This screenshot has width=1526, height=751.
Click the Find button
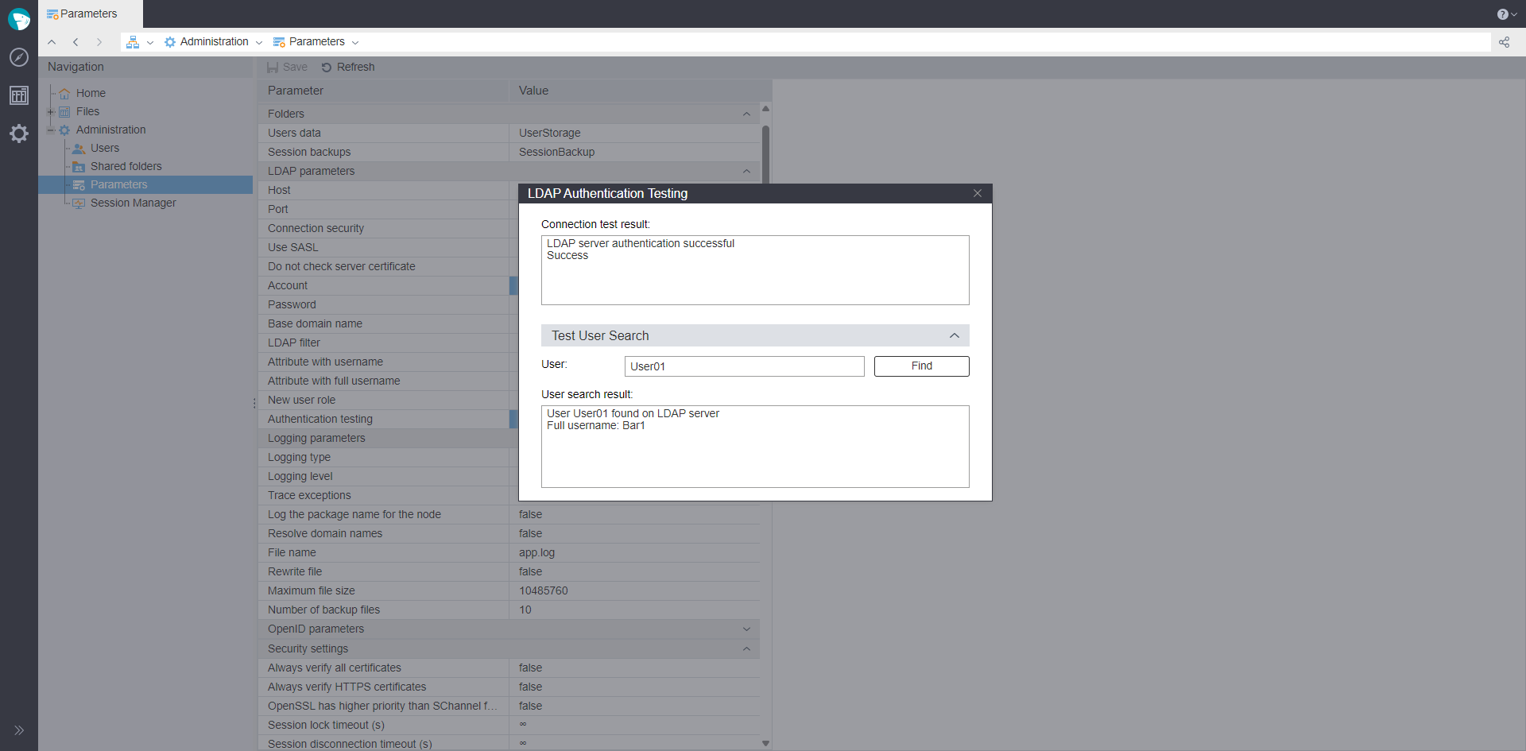coord(921,366)
